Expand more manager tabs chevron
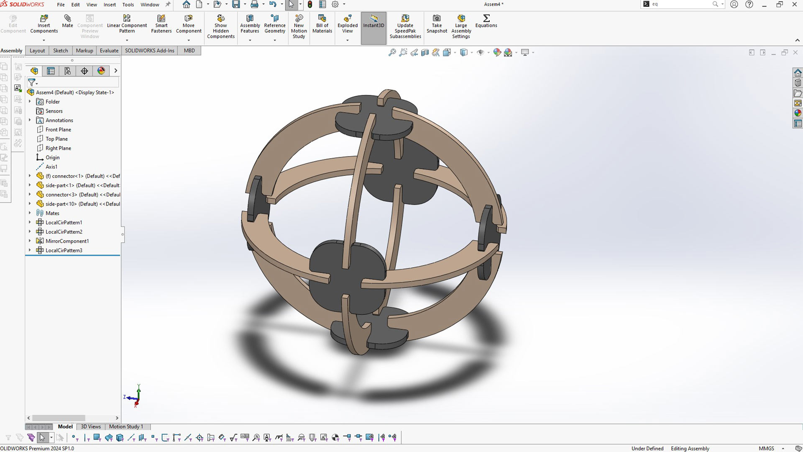 [x=116, y=71]
